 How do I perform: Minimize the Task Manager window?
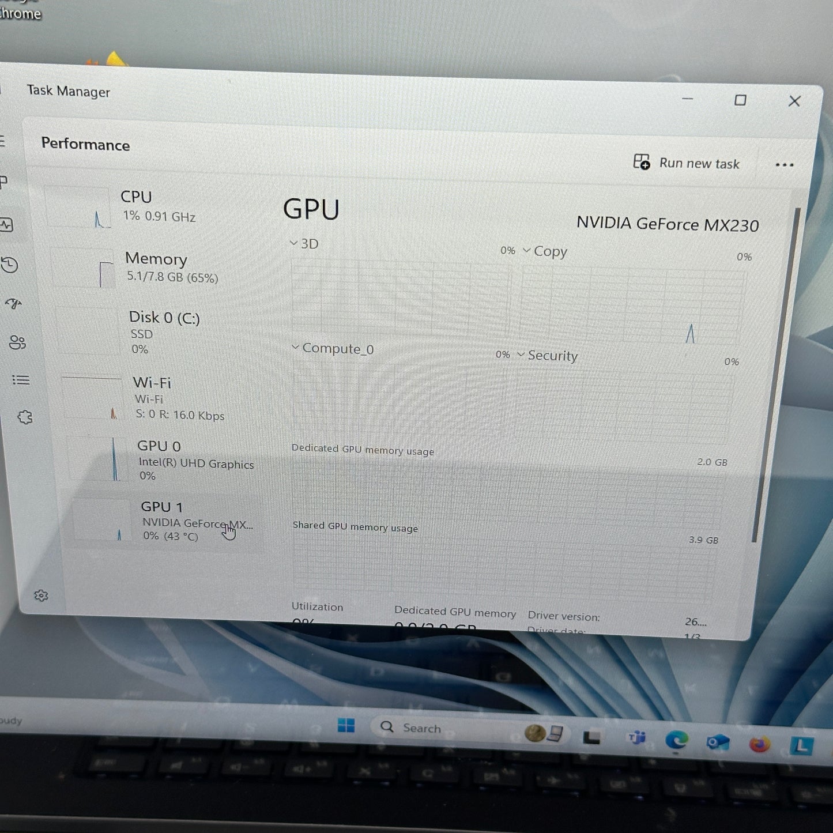coord(687,99)
